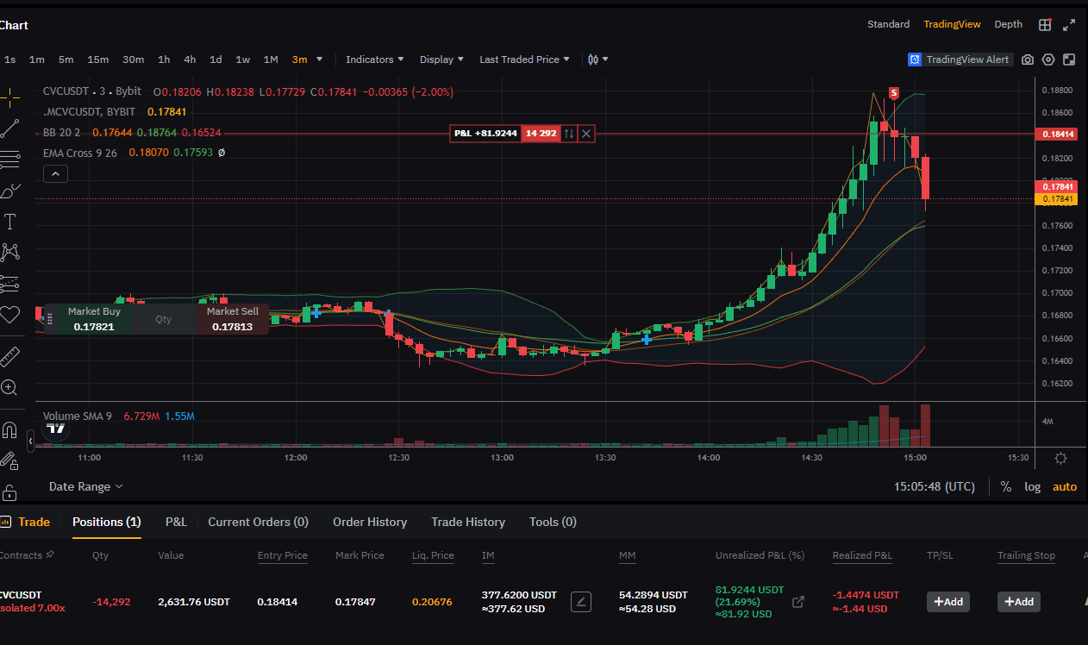Select the text annotation tool
The height and width of the screenshot is (645, 1088).
coord(9,222)
